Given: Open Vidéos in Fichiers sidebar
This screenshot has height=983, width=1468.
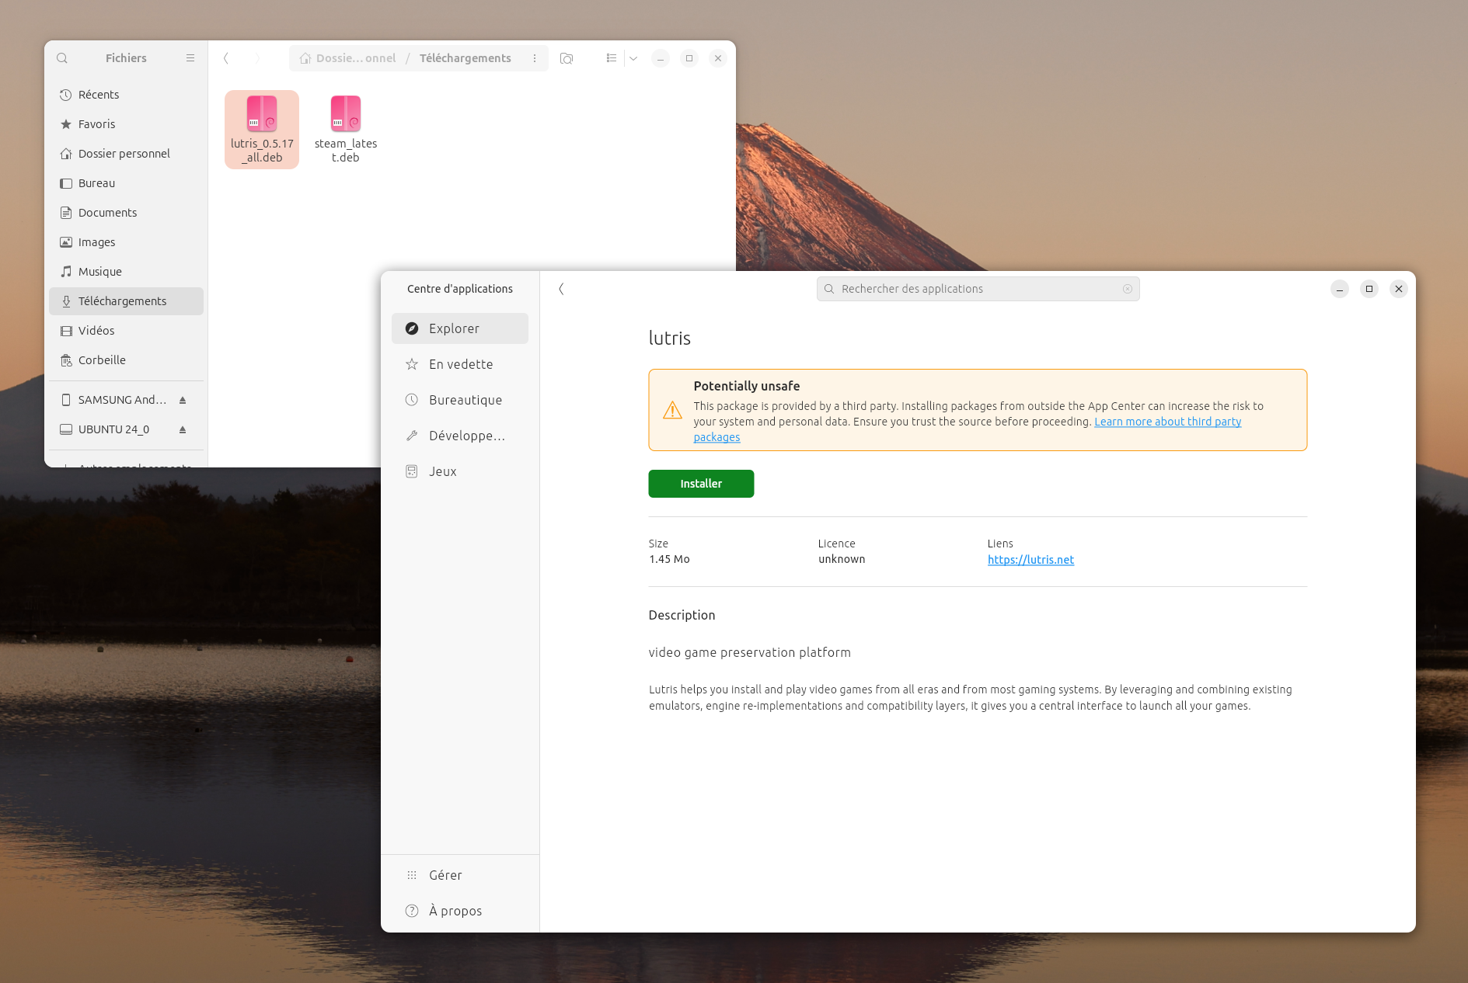Looking at the screenshot, I should pos(126,331).
